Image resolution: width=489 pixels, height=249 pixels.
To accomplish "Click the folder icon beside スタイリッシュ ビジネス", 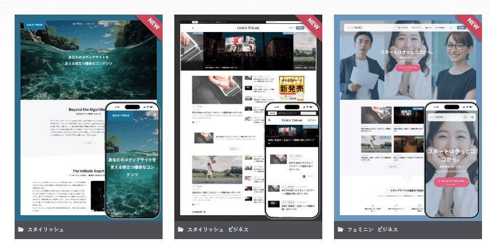I will [181, 230].
